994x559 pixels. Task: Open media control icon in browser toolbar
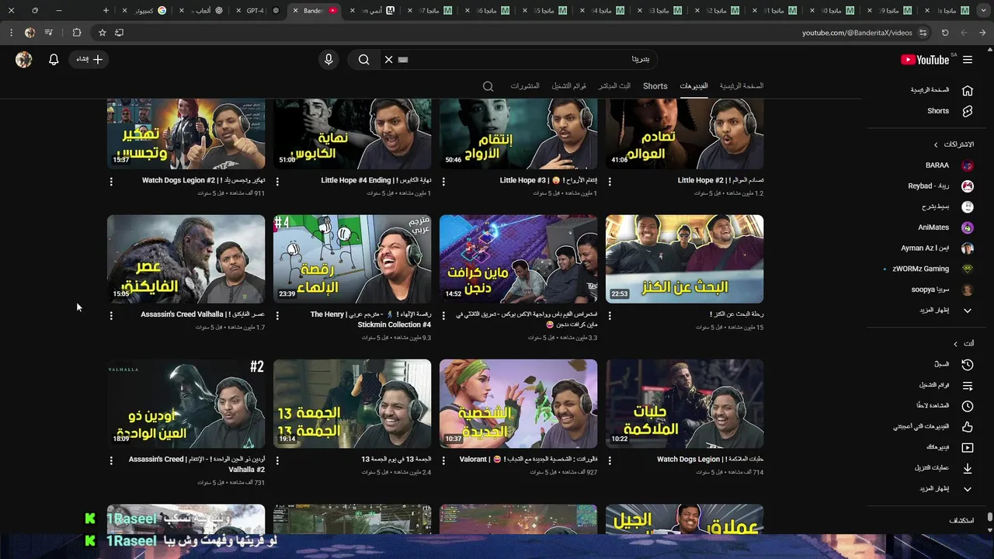tap(49, 33)
